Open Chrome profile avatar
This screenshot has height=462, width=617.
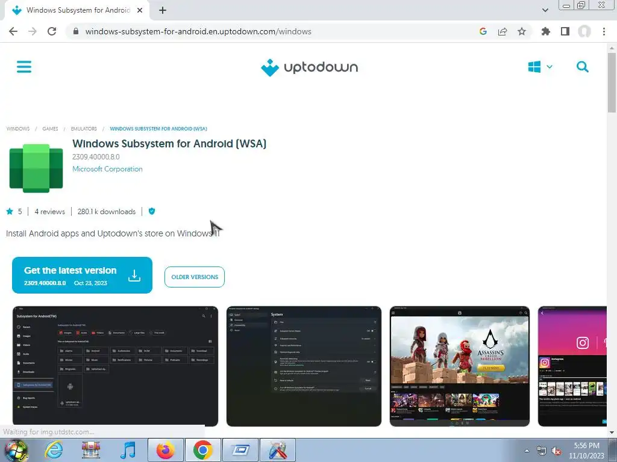click(x=584, y=31)
